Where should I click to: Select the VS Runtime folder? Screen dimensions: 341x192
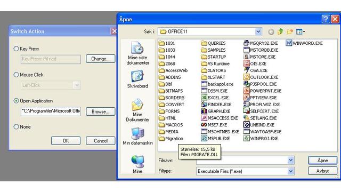tap(215, 63)
